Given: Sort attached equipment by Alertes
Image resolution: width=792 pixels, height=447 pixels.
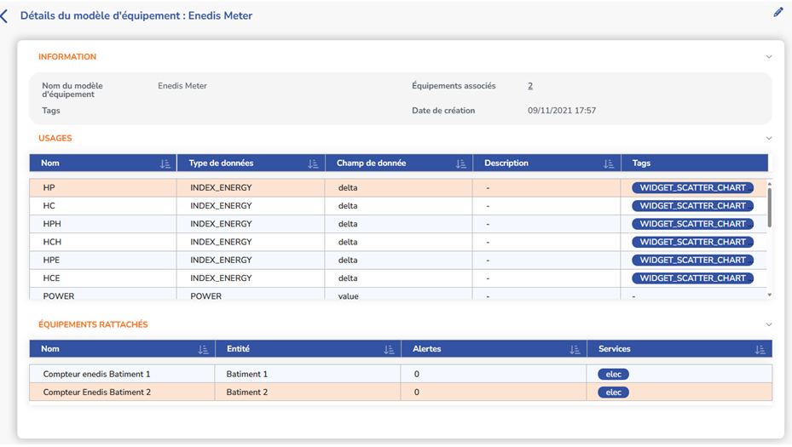Looking at the screenshot, I should [x=575, y=349].
